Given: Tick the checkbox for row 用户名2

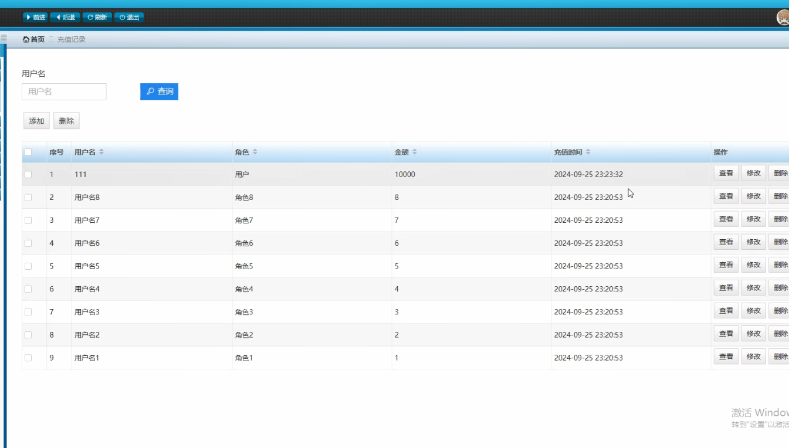Looking at the screenshot, I should 28,334.
